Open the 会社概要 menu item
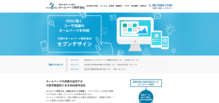 point(134,6)
